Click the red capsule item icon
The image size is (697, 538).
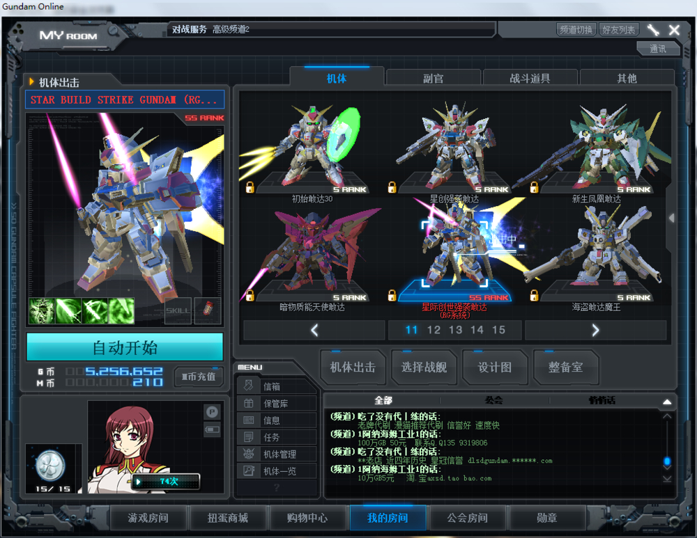coord(208,309)
